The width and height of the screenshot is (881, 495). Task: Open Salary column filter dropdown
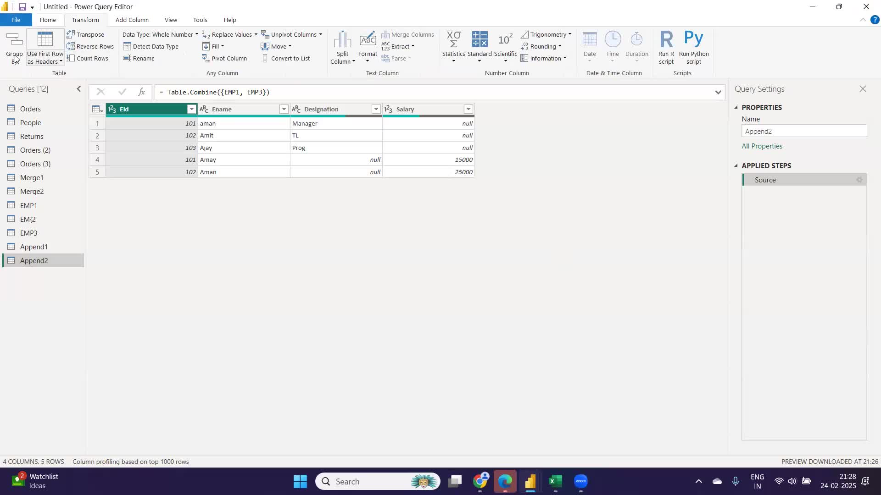pos(468,109)
